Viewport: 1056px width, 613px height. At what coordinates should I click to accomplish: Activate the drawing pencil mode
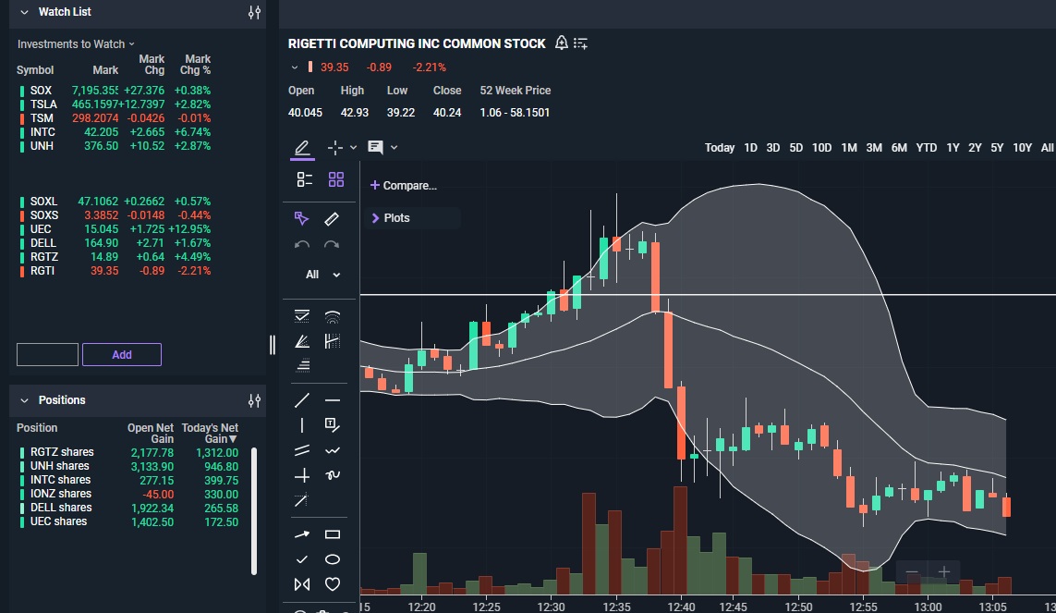point(302,148)
